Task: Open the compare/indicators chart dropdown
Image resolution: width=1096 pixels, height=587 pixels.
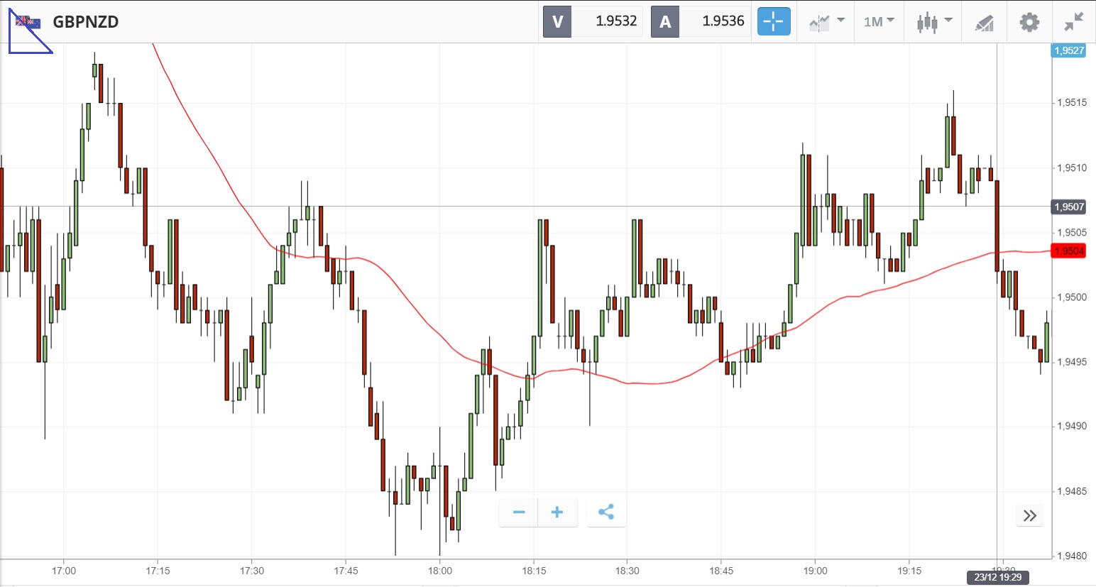Action: pos(826,22)
